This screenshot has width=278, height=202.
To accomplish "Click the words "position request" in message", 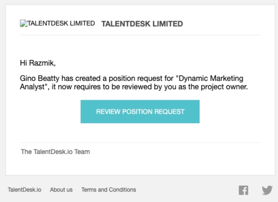I will [x=135, y=78].
